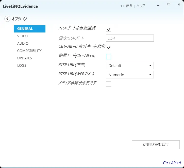Open the ヘルプ link
184x168 pixels.
141,6
